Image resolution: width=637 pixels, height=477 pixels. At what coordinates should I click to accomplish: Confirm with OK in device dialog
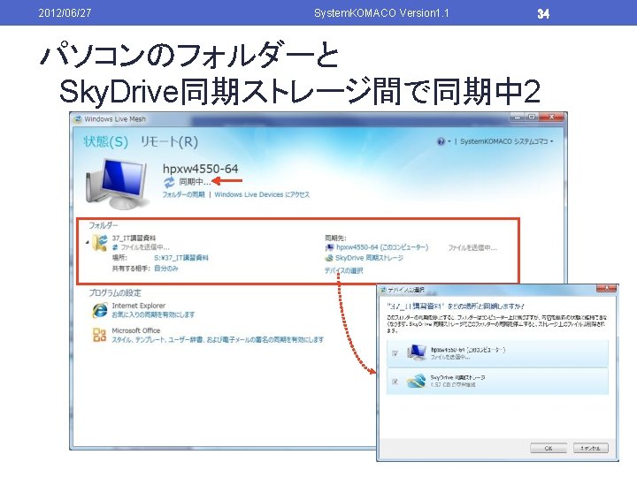click(549, 448)
